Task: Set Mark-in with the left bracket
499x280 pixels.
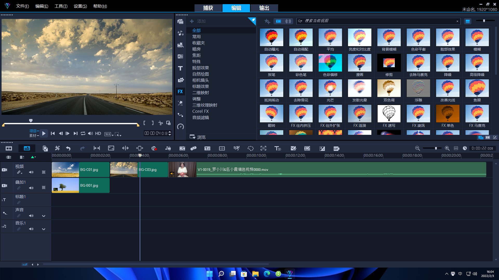Action: (x=145, y=123)
